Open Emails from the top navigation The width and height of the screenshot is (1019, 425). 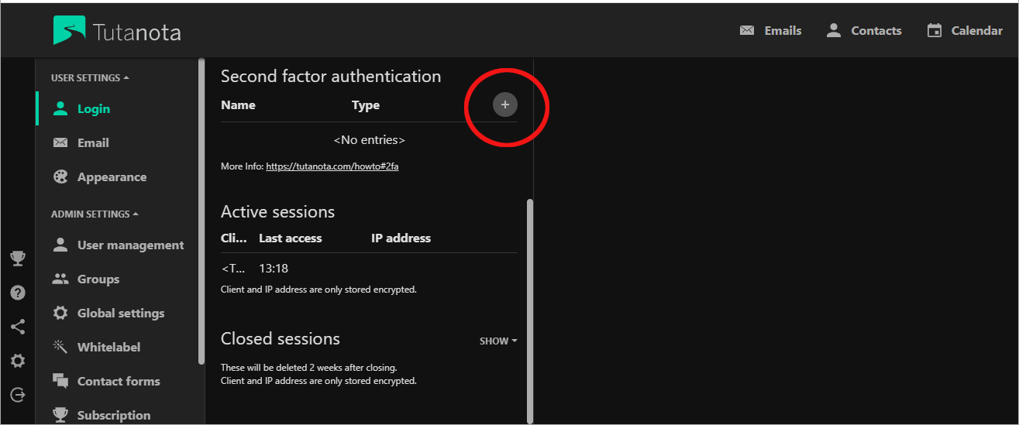coord(770,31)
